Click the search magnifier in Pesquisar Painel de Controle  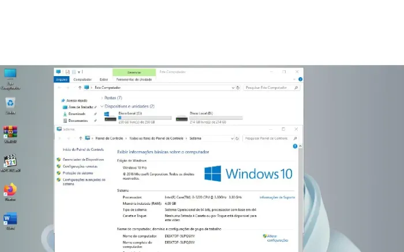pyautogui.click(x=295, y=138)
